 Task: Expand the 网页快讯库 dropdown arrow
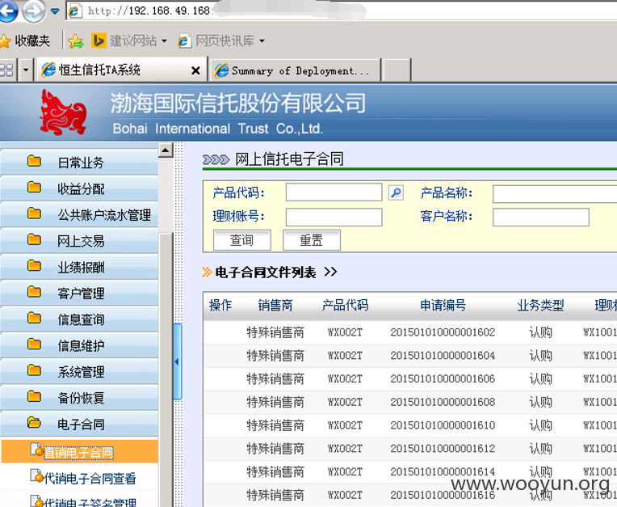click(262, 41)
